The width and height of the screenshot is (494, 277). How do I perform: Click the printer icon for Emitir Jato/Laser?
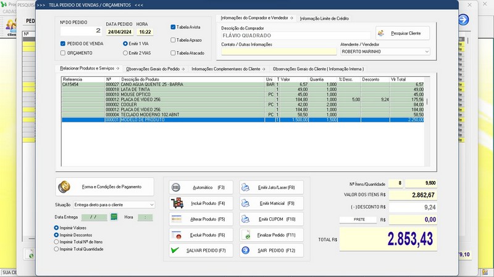click(245, 187)
